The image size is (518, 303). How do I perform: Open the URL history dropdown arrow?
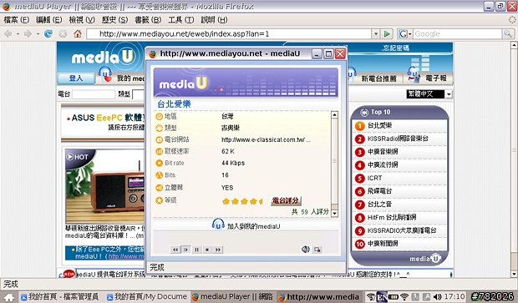coord(376,33)
